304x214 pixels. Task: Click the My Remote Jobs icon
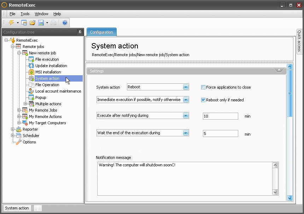pos(25,110)
